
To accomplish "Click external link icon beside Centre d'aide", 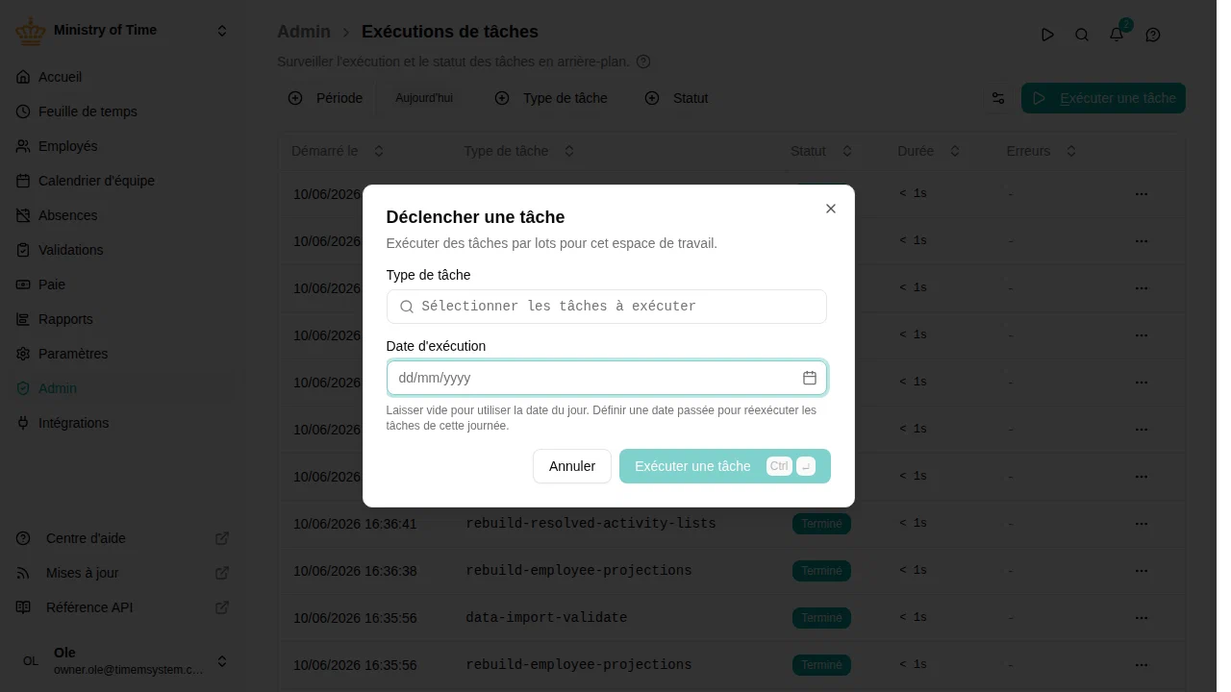I will [x=222, y=538].
